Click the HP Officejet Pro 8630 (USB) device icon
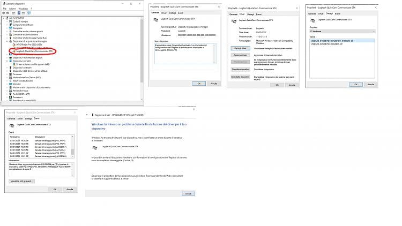 pyautogui.click(x=14, y=44)
